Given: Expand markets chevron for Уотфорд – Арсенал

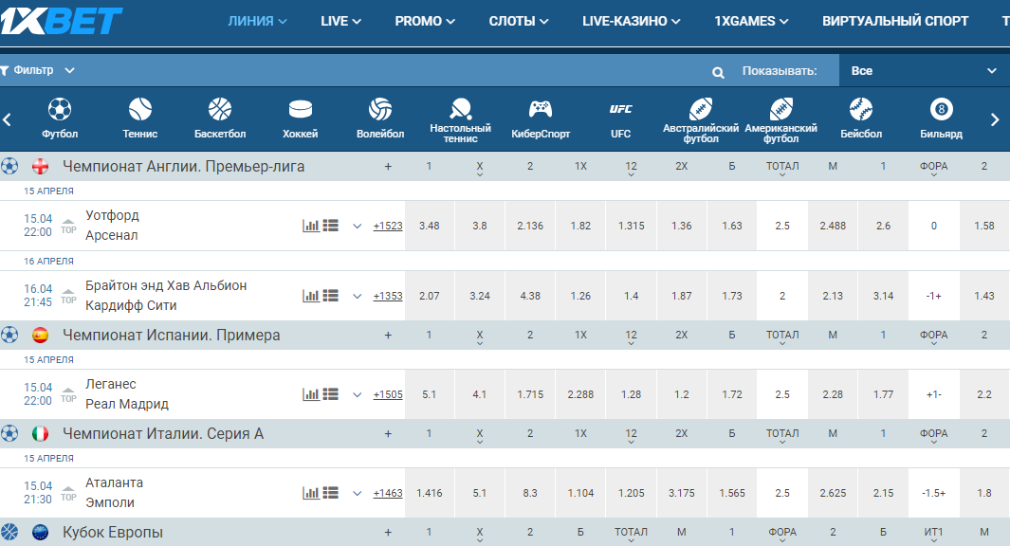Looking at the screenshot, I should (x=358, y=226).
